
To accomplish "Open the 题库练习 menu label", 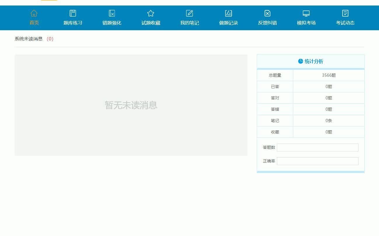I will (x=73, y=23).
